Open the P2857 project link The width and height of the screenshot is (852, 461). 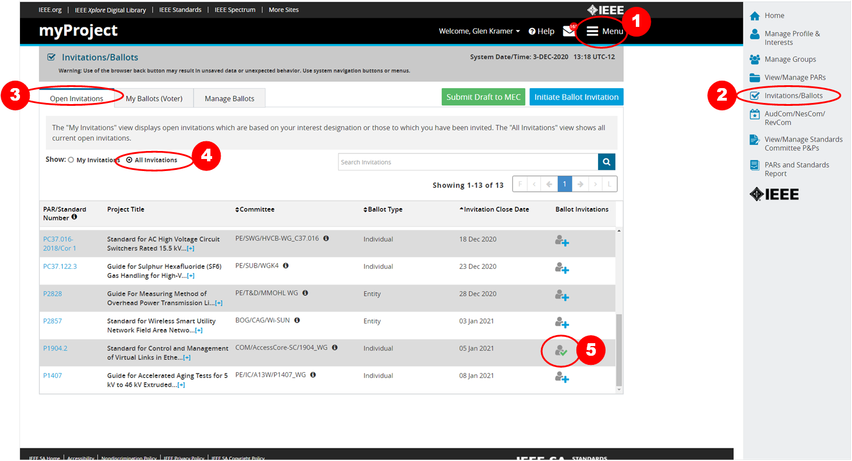[53, 321]
